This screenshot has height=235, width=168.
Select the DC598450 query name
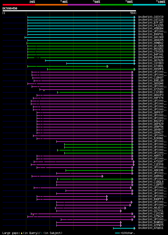[x=10, y=8]
